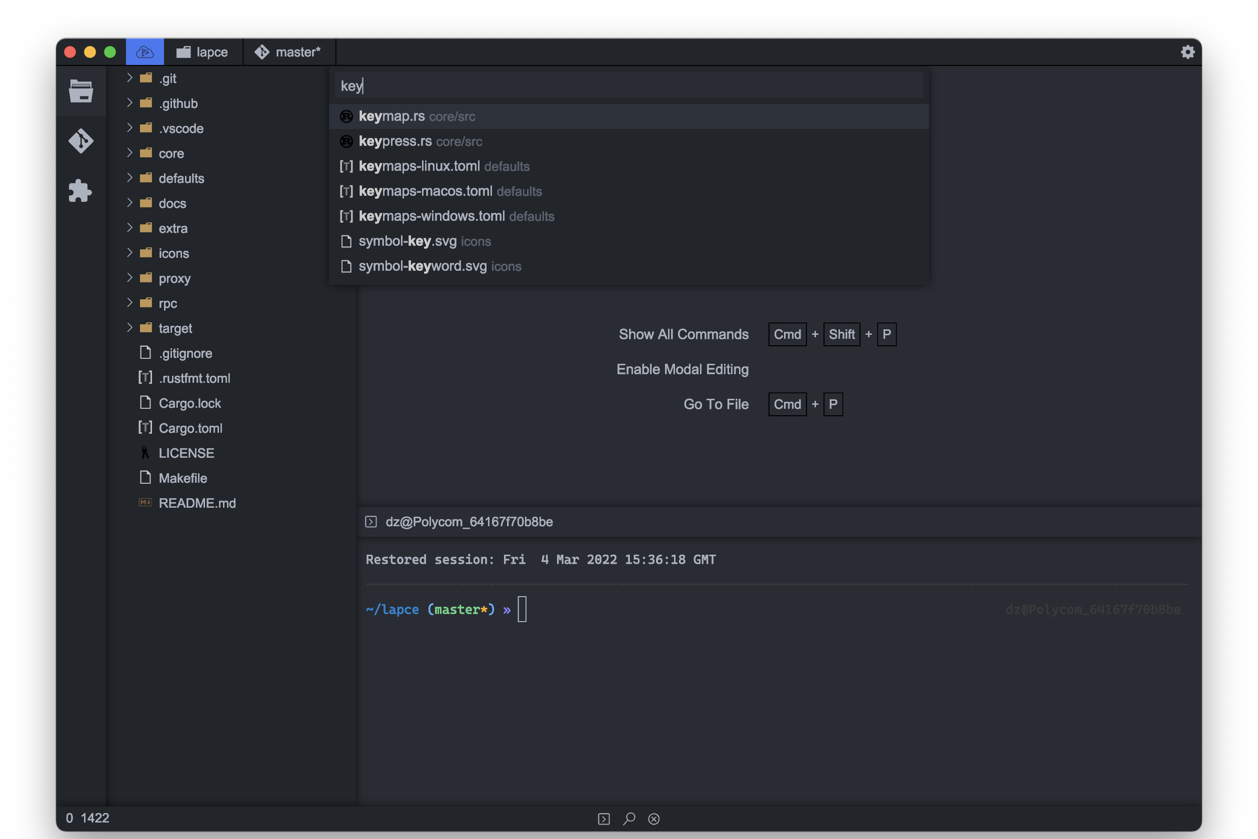This screenshot has width=1258, height=839.
Task: Click file icon beside symbol-keyword.svg
Action: [346, 266]
